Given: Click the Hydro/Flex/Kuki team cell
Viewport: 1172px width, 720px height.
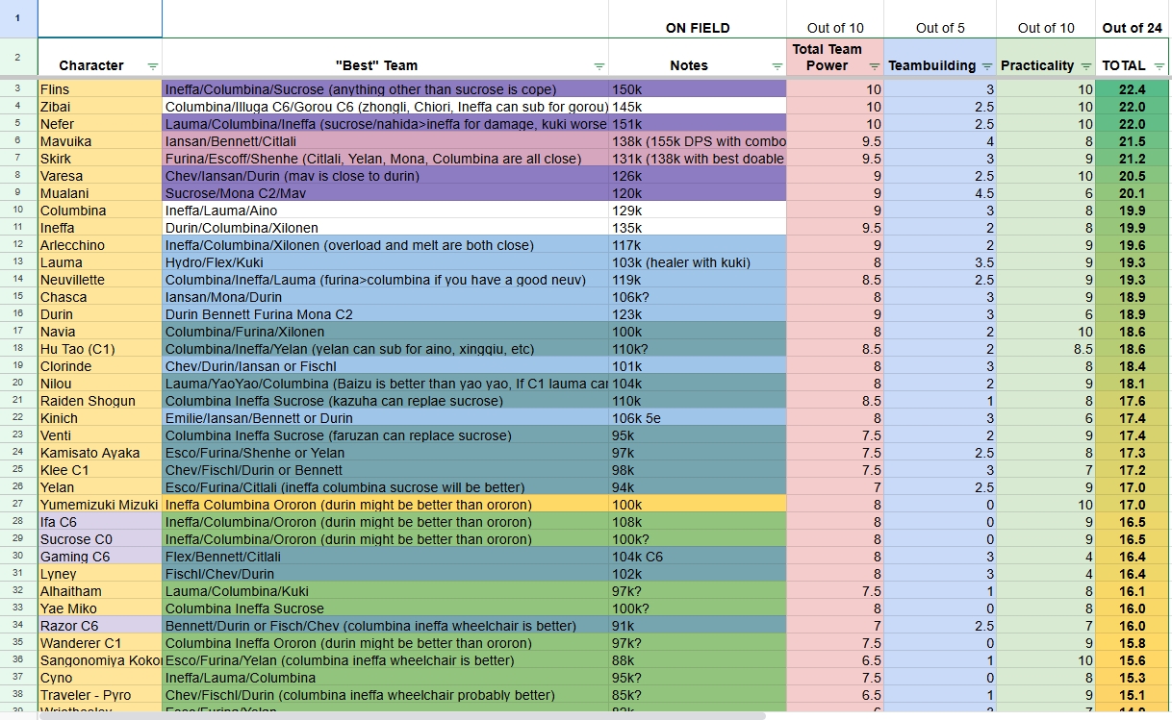Looking at the screenshot, I should (385, 262).
